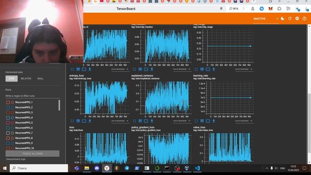Image resolution: width=311 pixels, height=175 pixels.
Task: Open Discord from the taskbar
Action: pos(97,168)
